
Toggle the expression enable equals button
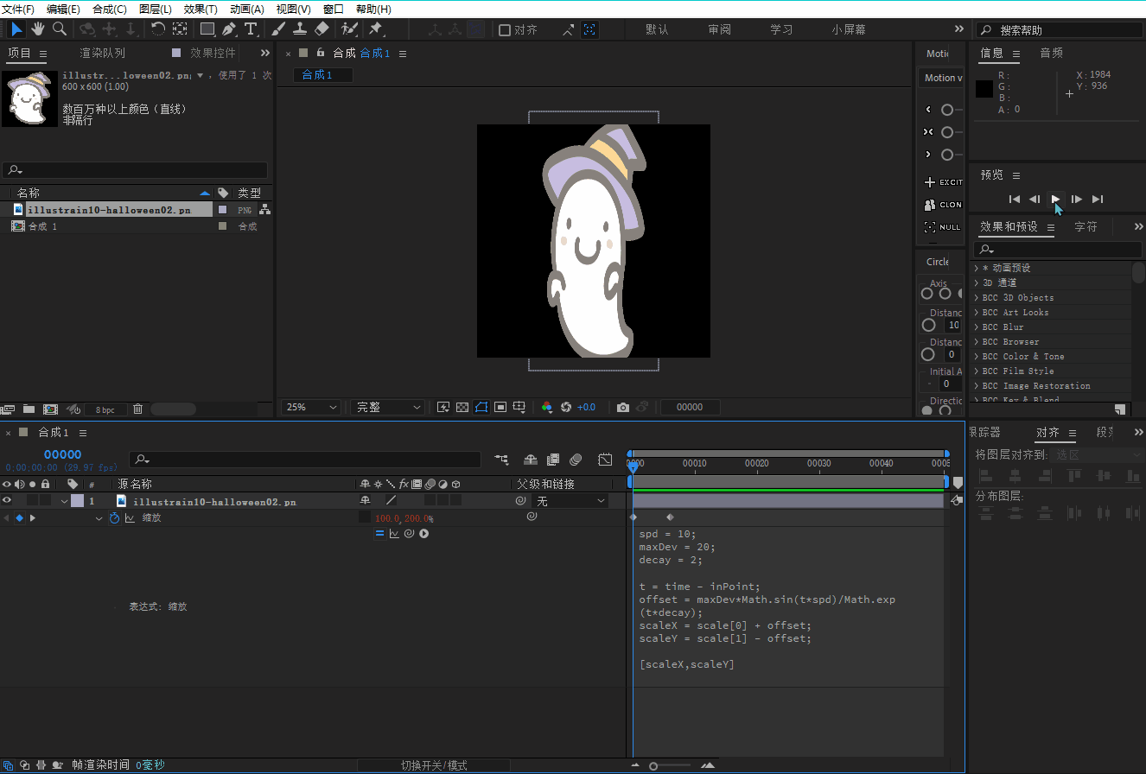(379, 534)
